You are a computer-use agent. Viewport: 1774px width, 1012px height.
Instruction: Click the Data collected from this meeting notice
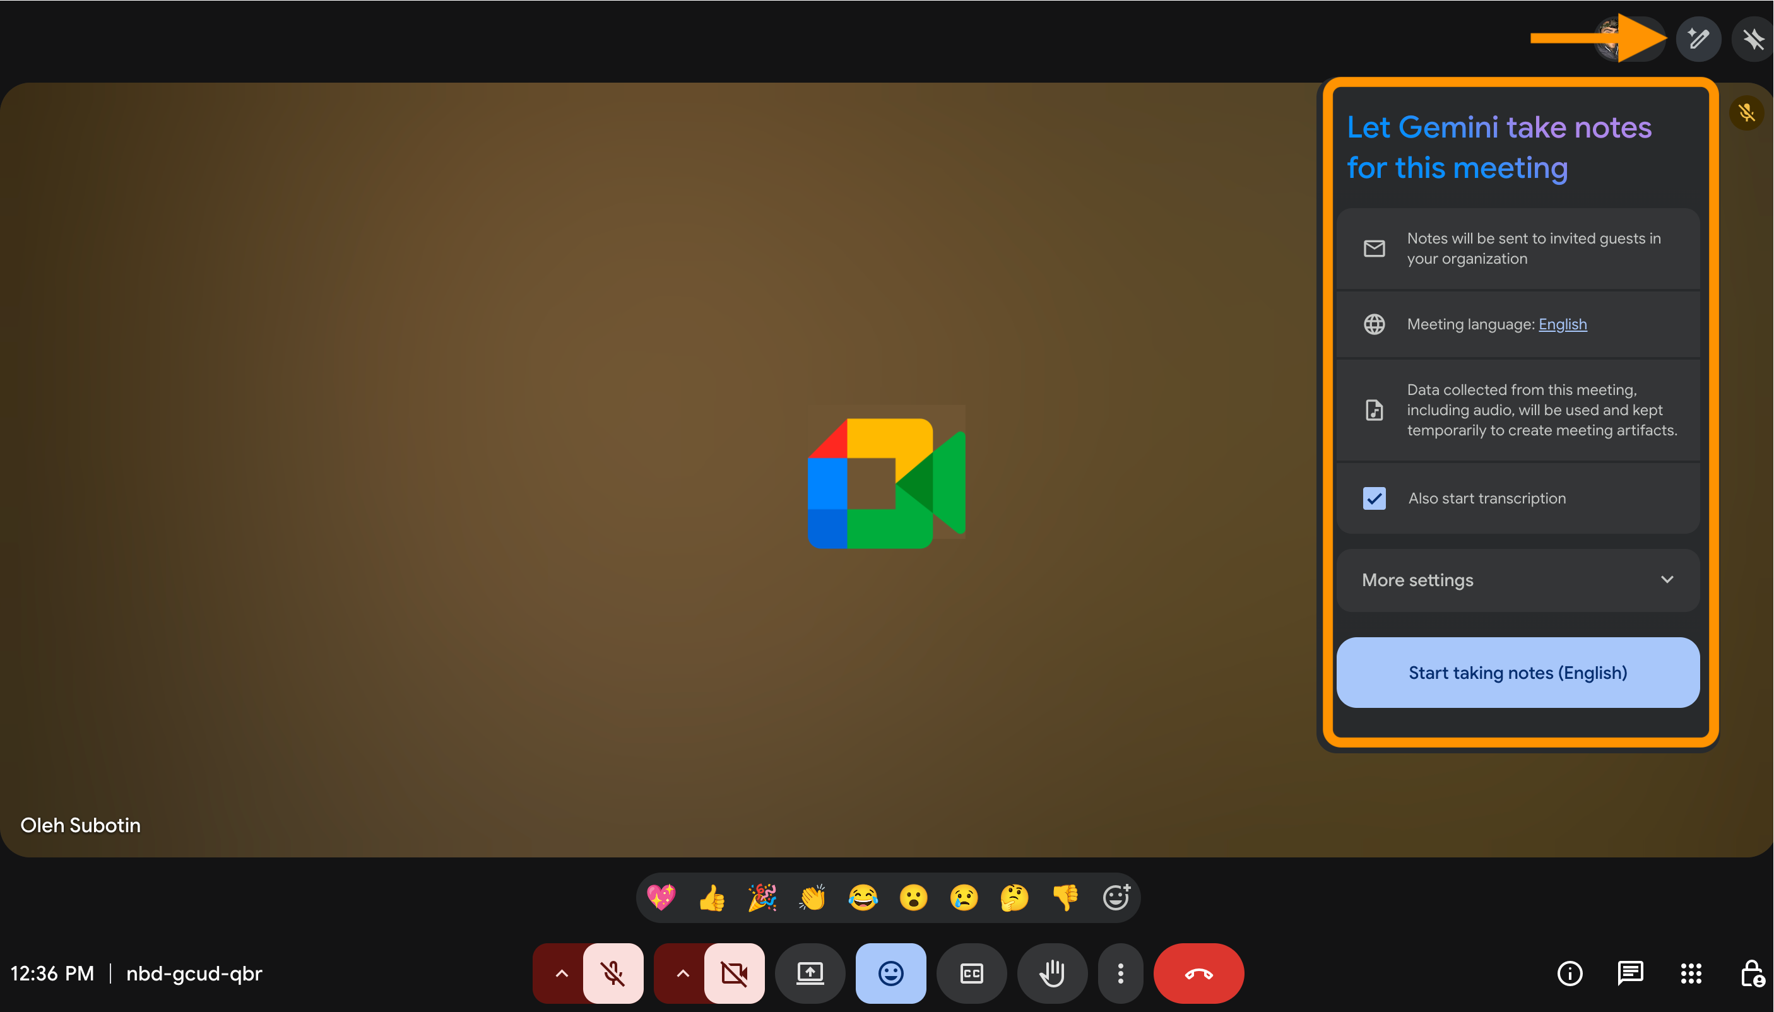coord(1542,410)
